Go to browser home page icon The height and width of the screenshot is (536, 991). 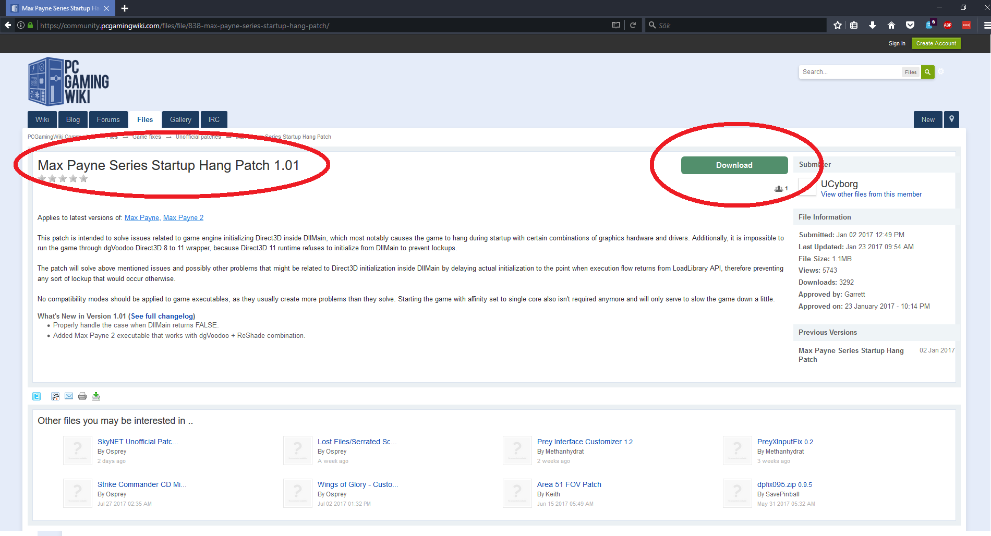[891, 25]
